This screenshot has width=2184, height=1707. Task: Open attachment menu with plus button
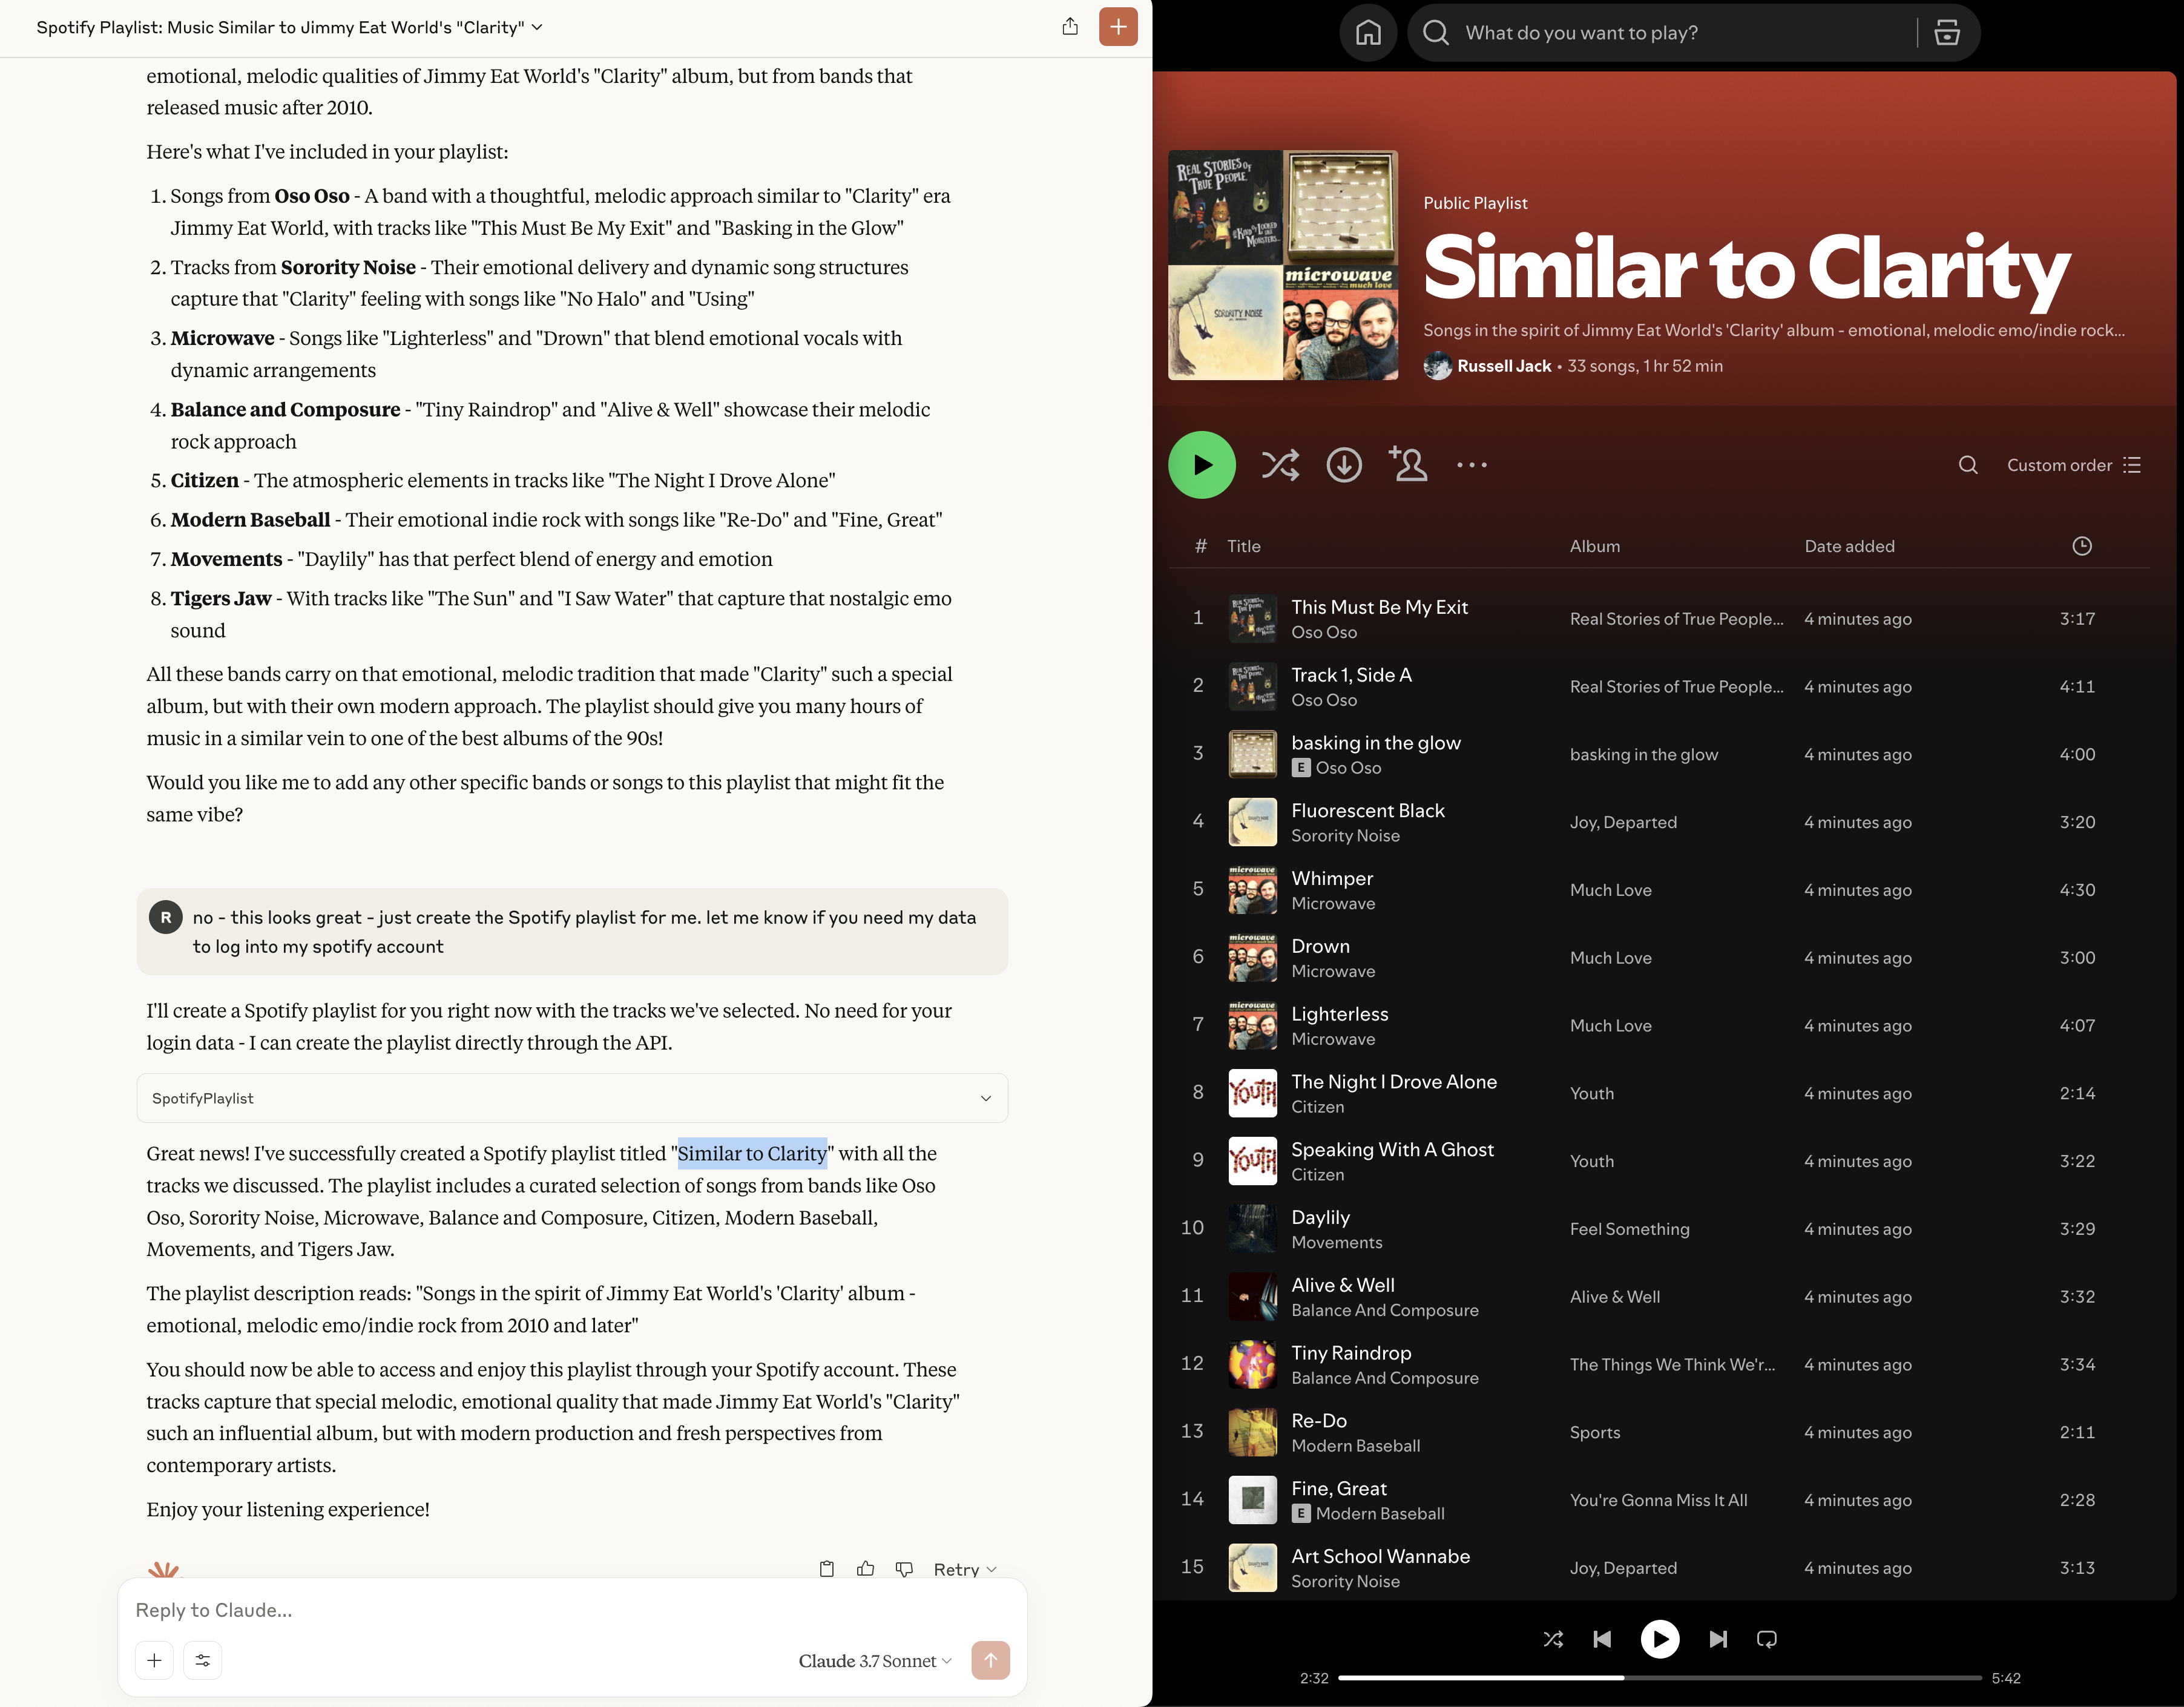point(154,1660)
